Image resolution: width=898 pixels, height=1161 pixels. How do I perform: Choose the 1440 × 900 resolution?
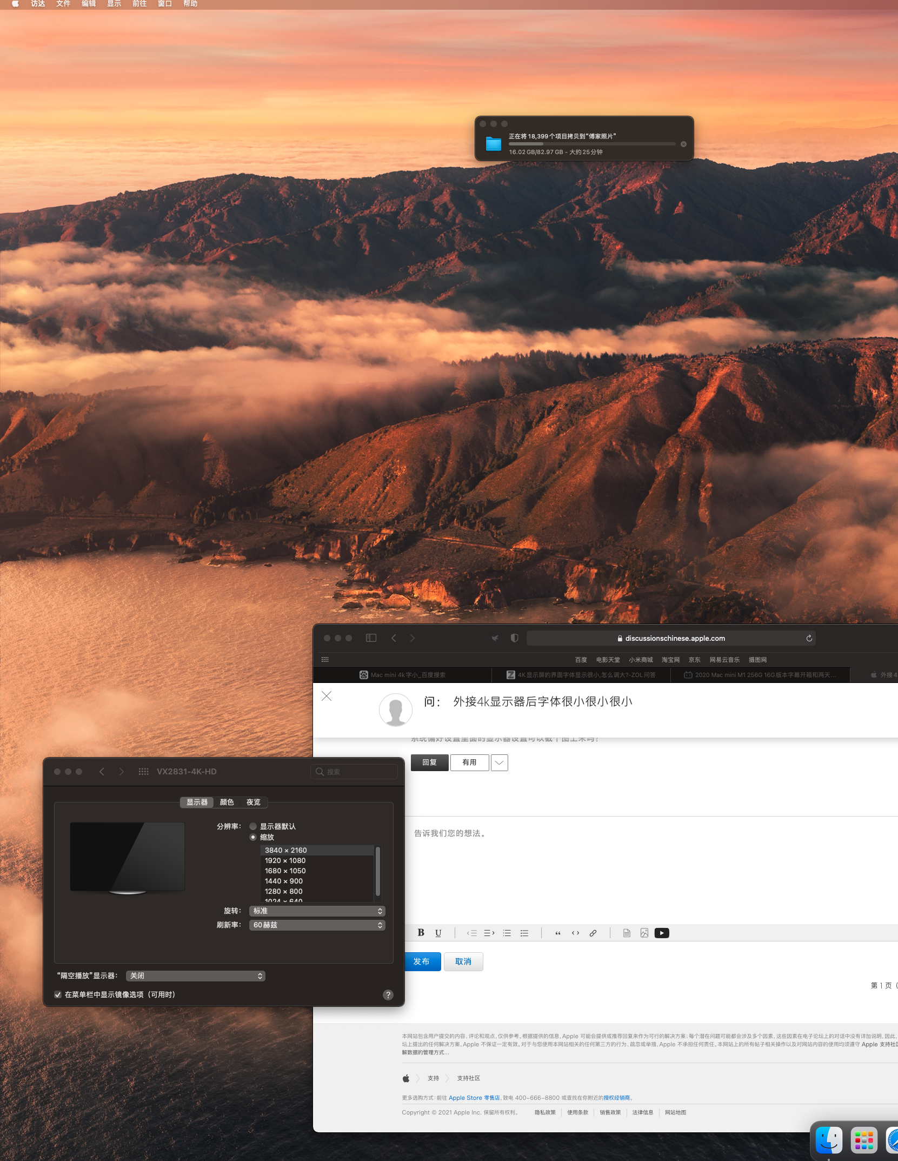[x=317, y=881]
